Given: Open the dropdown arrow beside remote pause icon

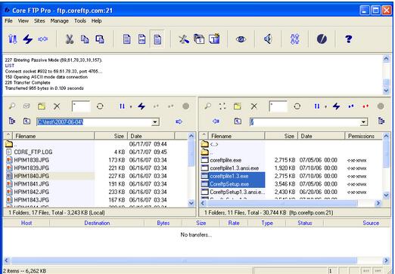Looking at the screenshot, I should point(325,106).
